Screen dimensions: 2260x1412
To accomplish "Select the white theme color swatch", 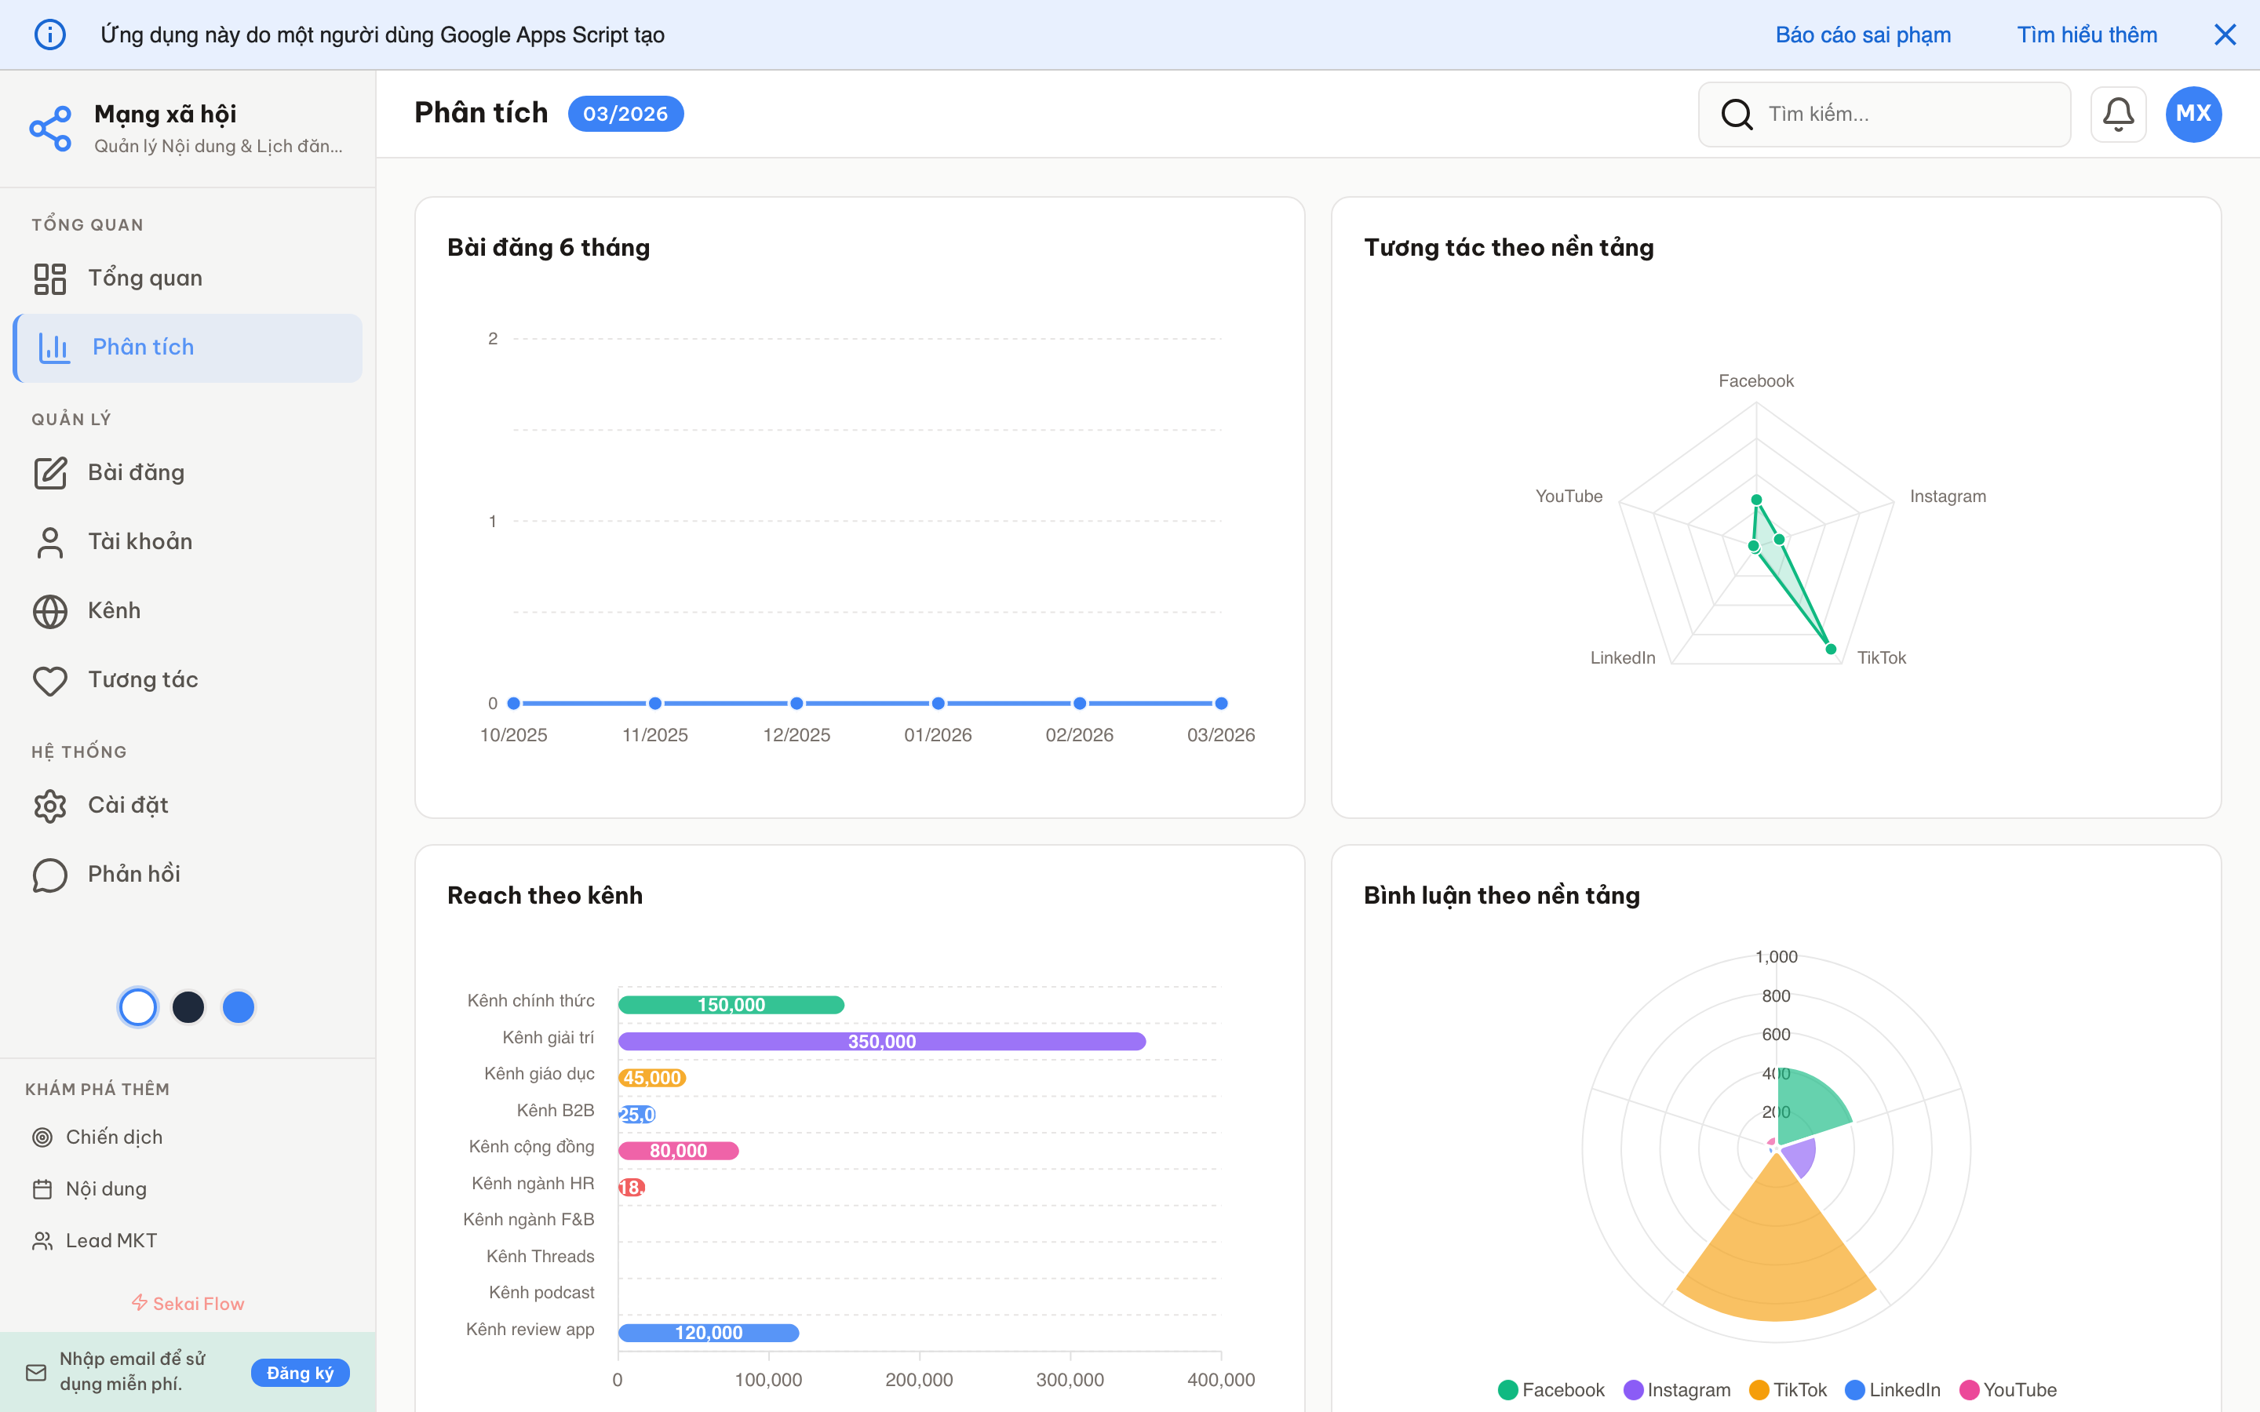I will click(138, 1006).
